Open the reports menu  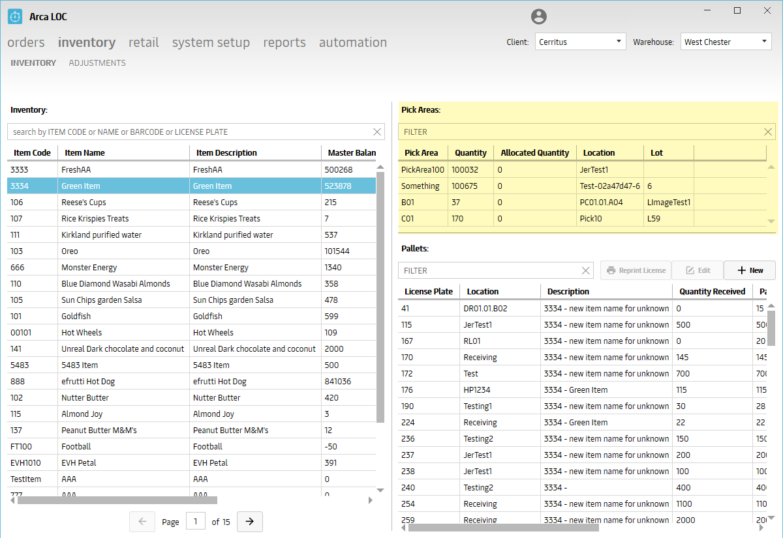click(x=284, y=42)
